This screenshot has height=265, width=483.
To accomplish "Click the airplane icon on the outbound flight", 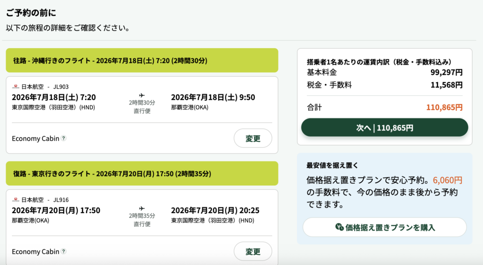I will coord(142,95).
